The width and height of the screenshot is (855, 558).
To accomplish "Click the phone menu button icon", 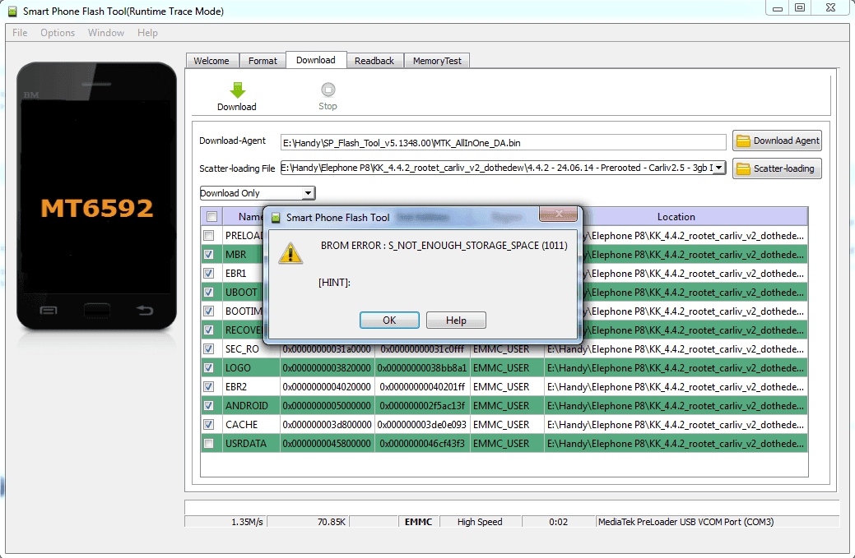I will tap(49, 311).
